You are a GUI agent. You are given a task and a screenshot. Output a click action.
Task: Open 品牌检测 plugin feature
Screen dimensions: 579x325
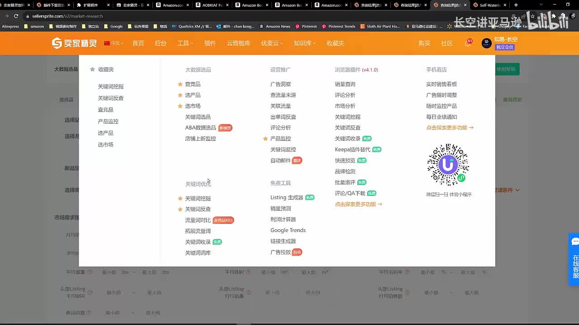click(345, 172)
